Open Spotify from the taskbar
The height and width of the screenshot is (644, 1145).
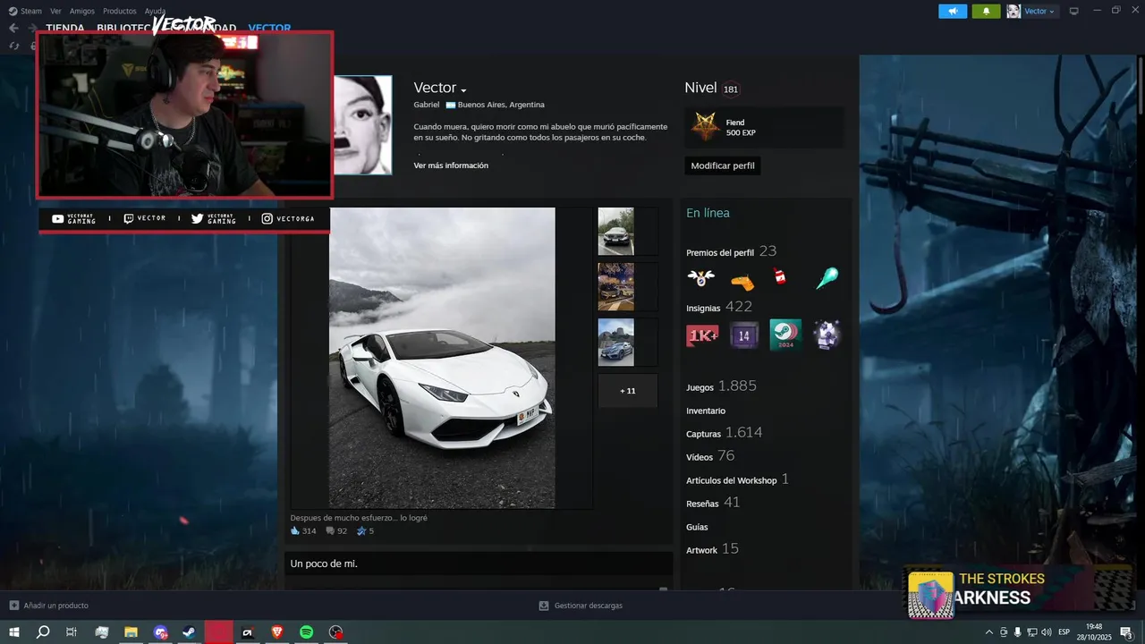(306, 632)
